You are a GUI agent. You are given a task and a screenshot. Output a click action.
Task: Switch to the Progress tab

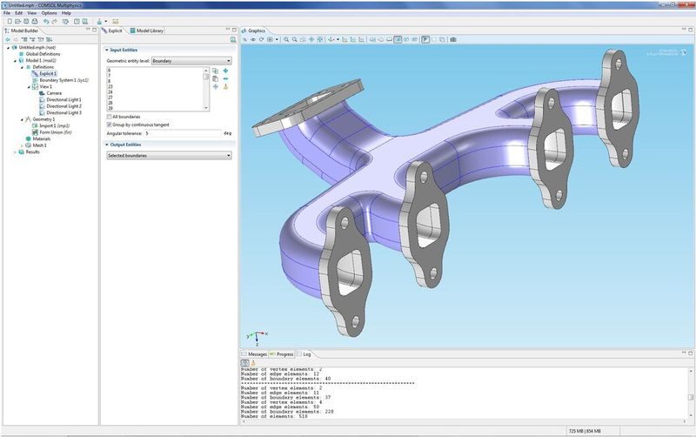coord(282,354)
